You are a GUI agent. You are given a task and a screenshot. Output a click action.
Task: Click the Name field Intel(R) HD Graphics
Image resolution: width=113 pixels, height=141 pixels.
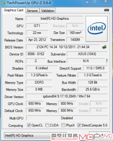(x=55, y=18)
